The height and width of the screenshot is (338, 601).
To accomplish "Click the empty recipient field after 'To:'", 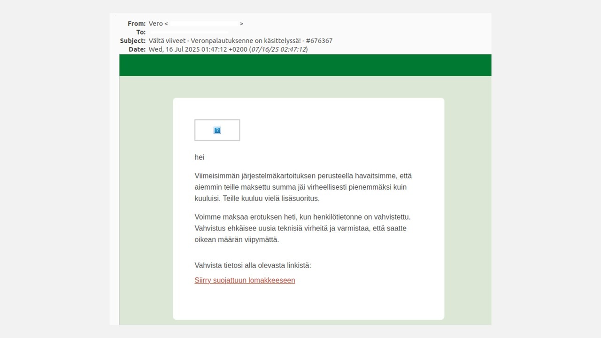I will coord(188,32).
